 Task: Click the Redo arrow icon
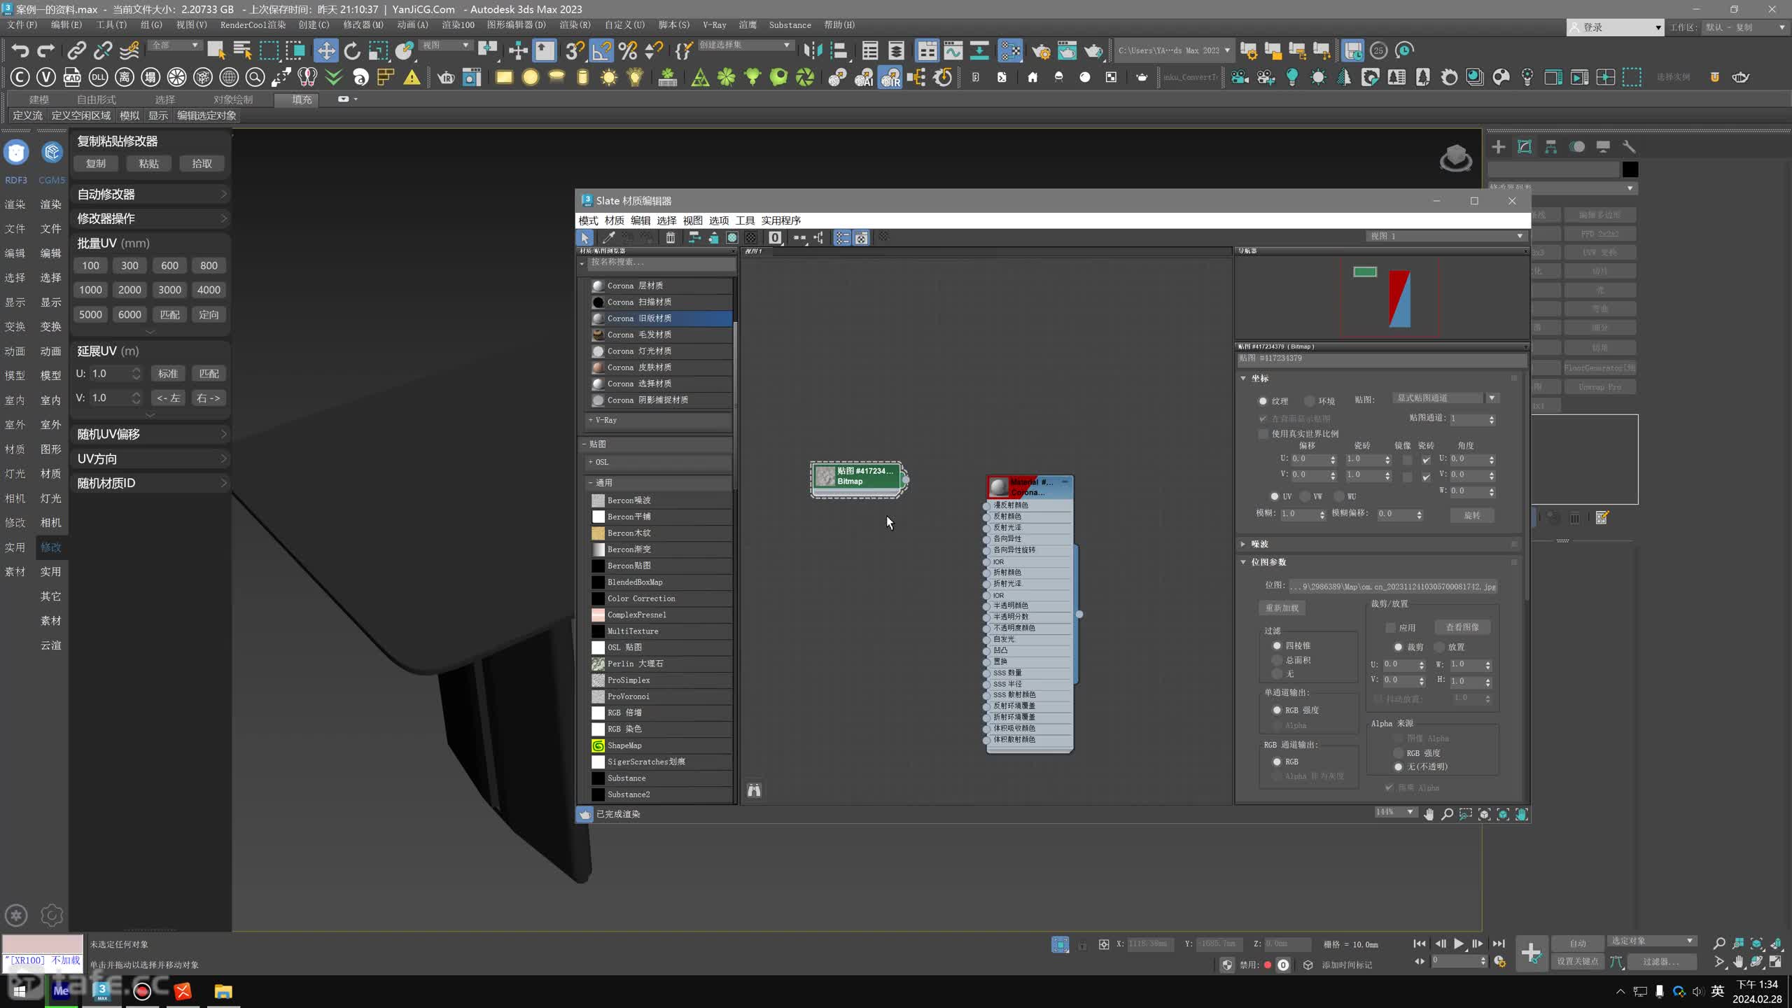46,50
